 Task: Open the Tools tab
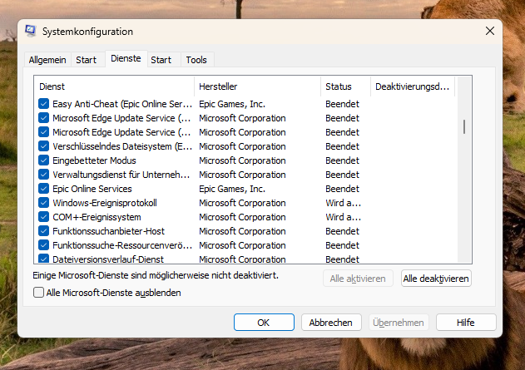click(196, 60)
